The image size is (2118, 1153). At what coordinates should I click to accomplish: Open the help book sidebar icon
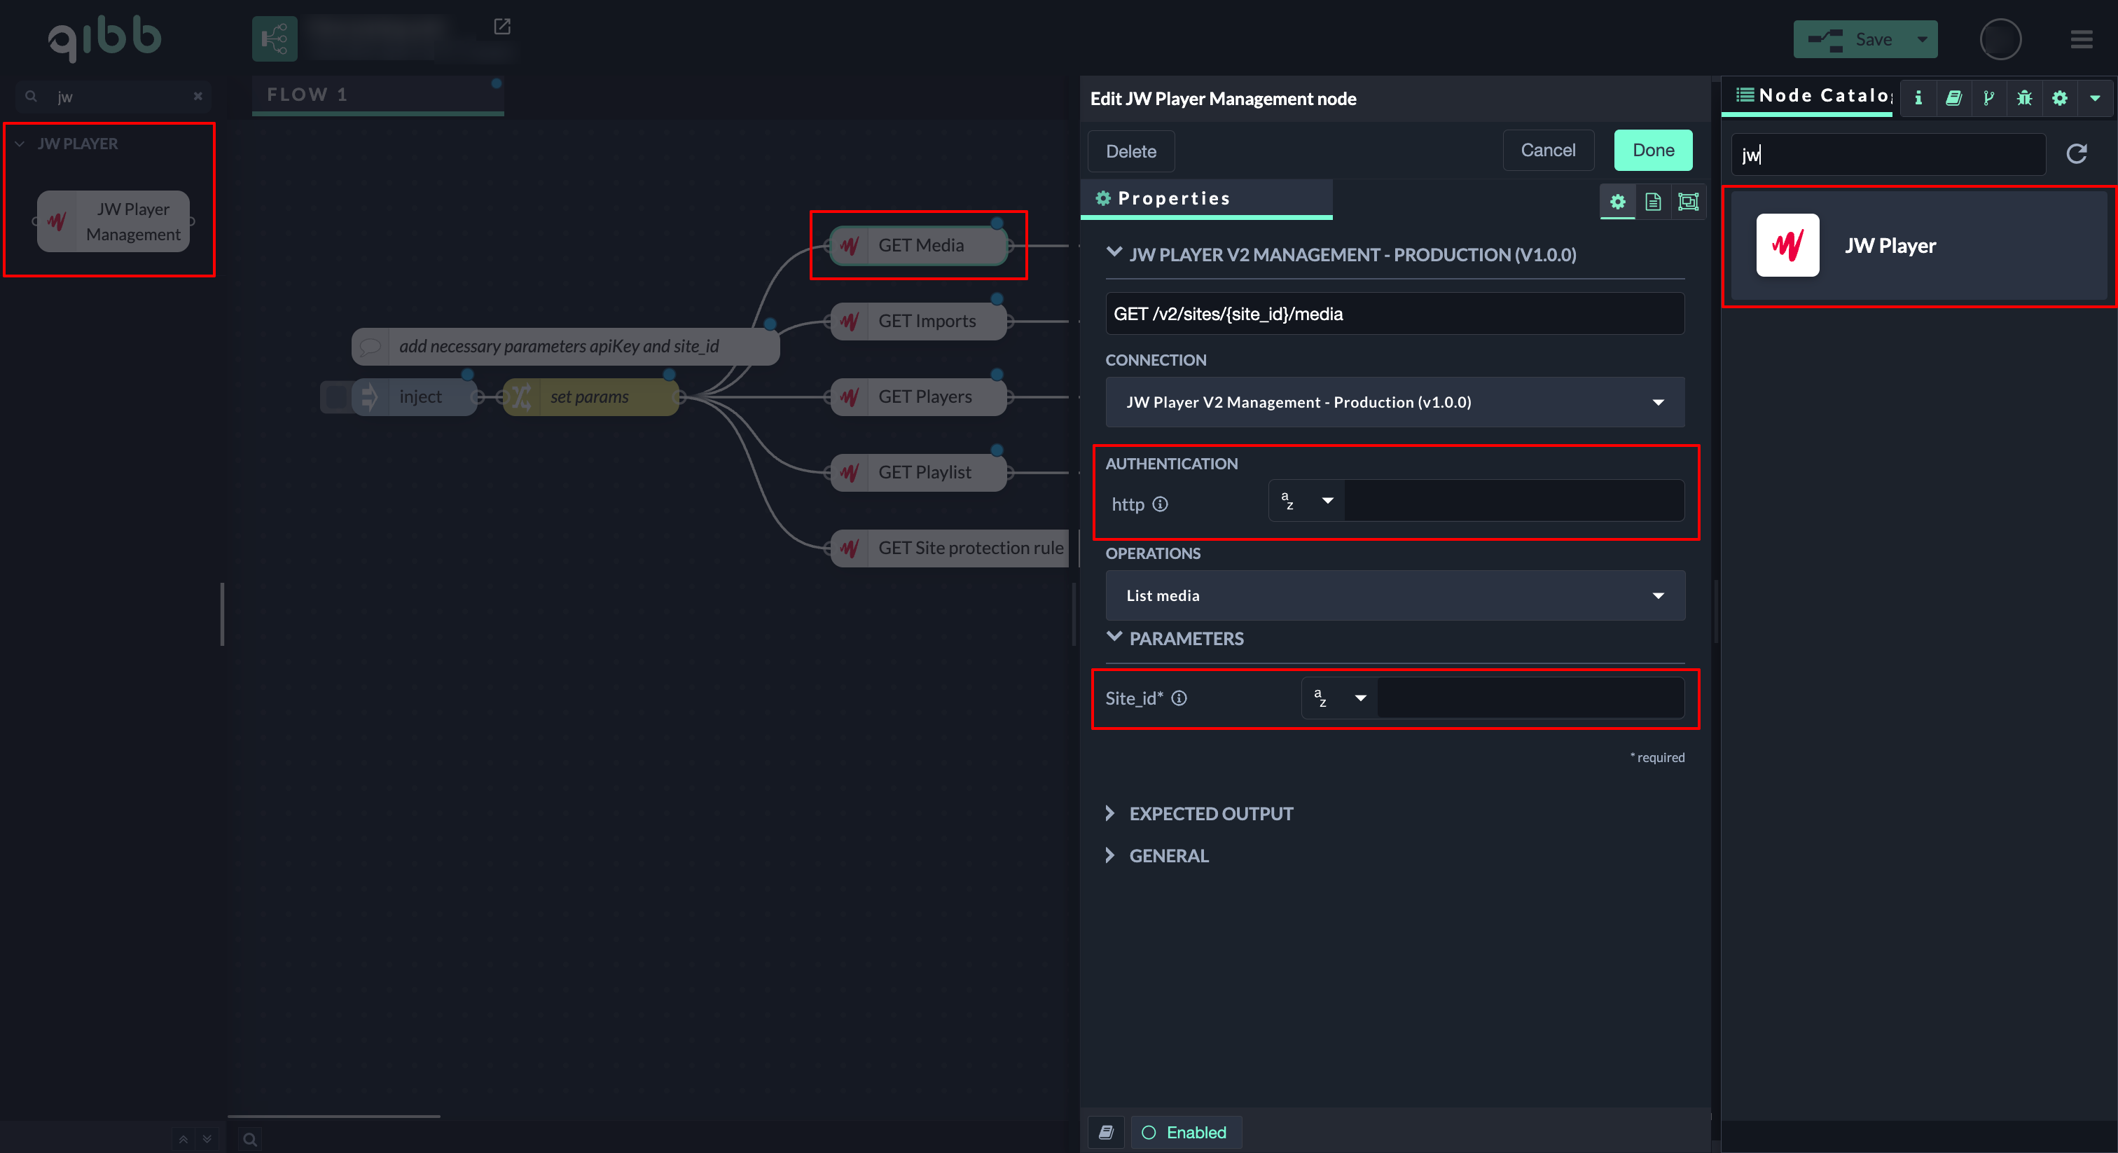pyautogui.click(x=1953, y=98)
